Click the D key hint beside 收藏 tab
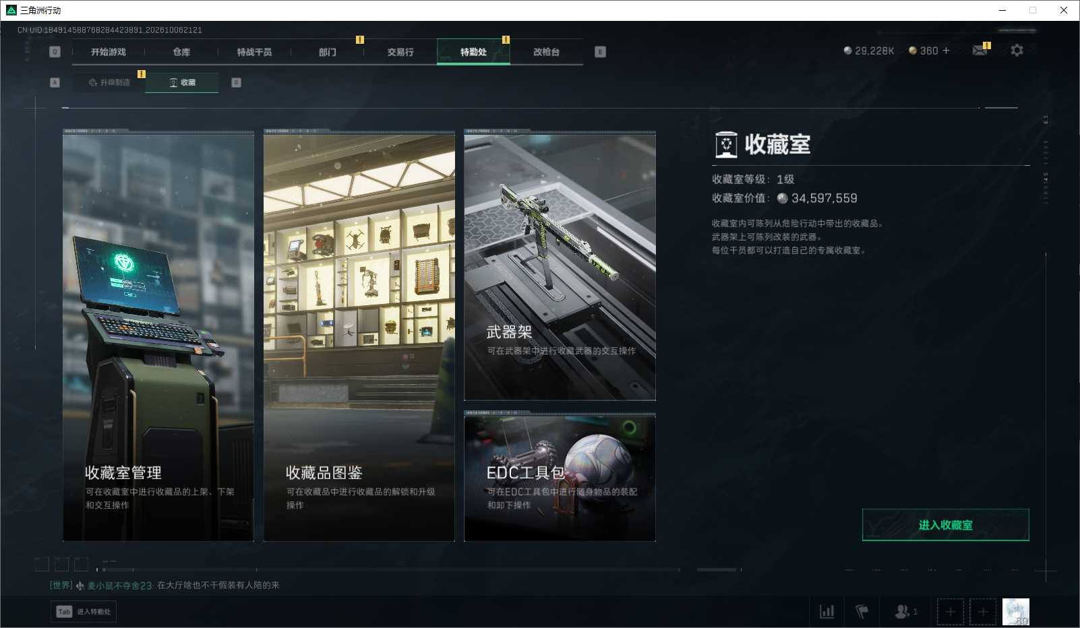 tap(236, 82)
